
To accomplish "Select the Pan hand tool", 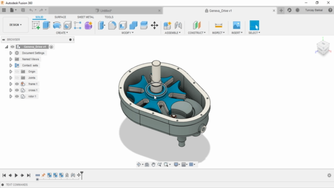I will [153, 164].
